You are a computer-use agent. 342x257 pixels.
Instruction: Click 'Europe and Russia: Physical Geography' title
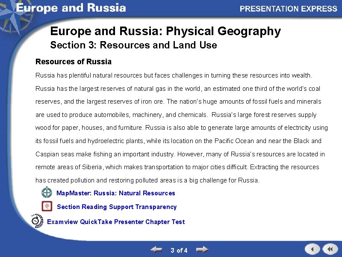coord(165,31)
